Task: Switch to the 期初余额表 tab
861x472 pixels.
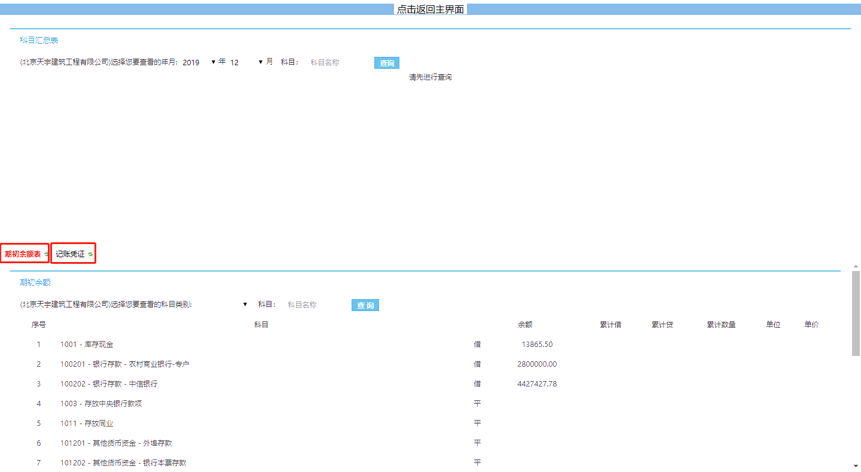Action: click(x=23, y=254)
